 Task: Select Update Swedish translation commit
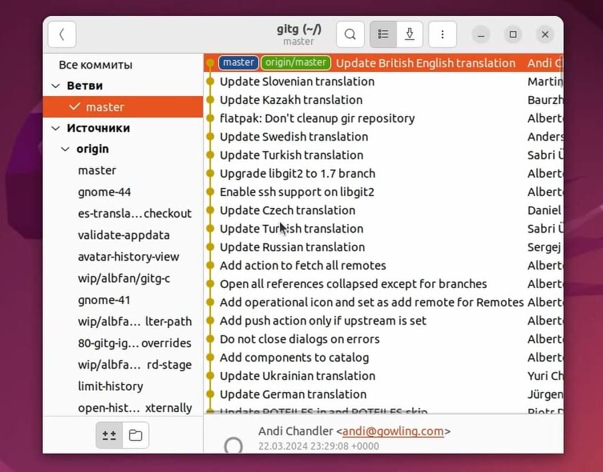383,137
